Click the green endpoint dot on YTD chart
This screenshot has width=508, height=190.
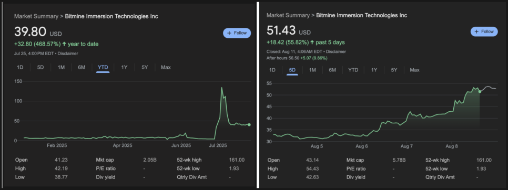249,125
